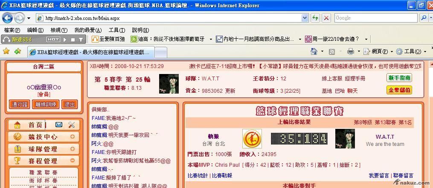Open the 說明(H) menu

[140, 30]
